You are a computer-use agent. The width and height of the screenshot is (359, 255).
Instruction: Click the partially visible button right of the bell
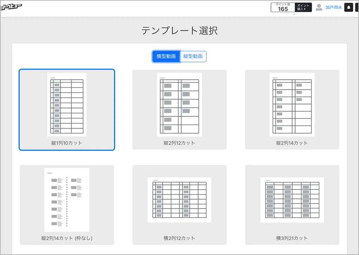click(357, 7)
